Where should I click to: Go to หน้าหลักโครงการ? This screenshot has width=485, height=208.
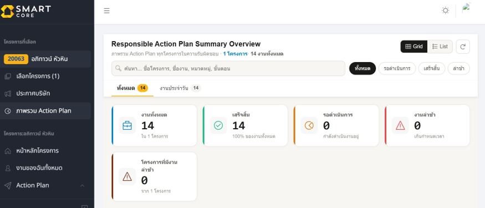pos(45,151)
